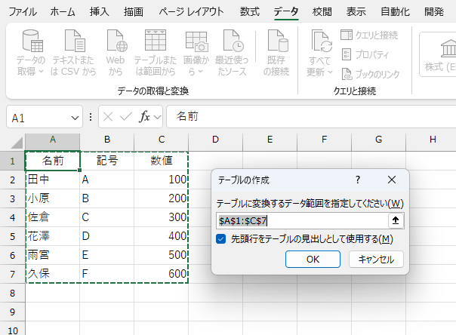456x335 pixels.
Task: Close the テーブルの作成 dialog
Action: [391, 180]
